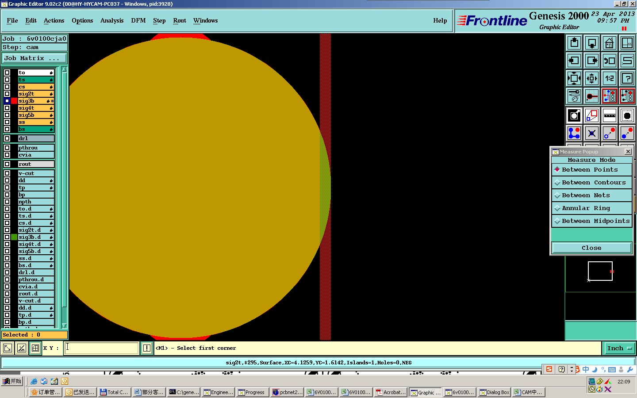The image size is (637, 398).
Task: Switch to Total Commander taskbar item
Action: click(114, 392)
